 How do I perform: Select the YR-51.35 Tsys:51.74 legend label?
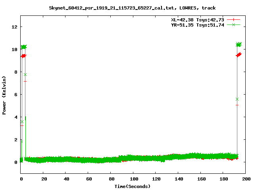198,25
